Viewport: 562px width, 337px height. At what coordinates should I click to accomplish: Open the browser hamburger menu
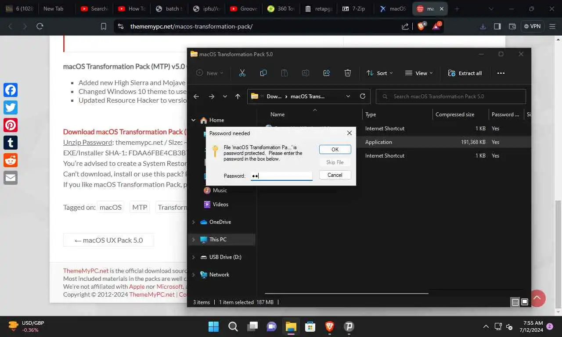point(552,26)
